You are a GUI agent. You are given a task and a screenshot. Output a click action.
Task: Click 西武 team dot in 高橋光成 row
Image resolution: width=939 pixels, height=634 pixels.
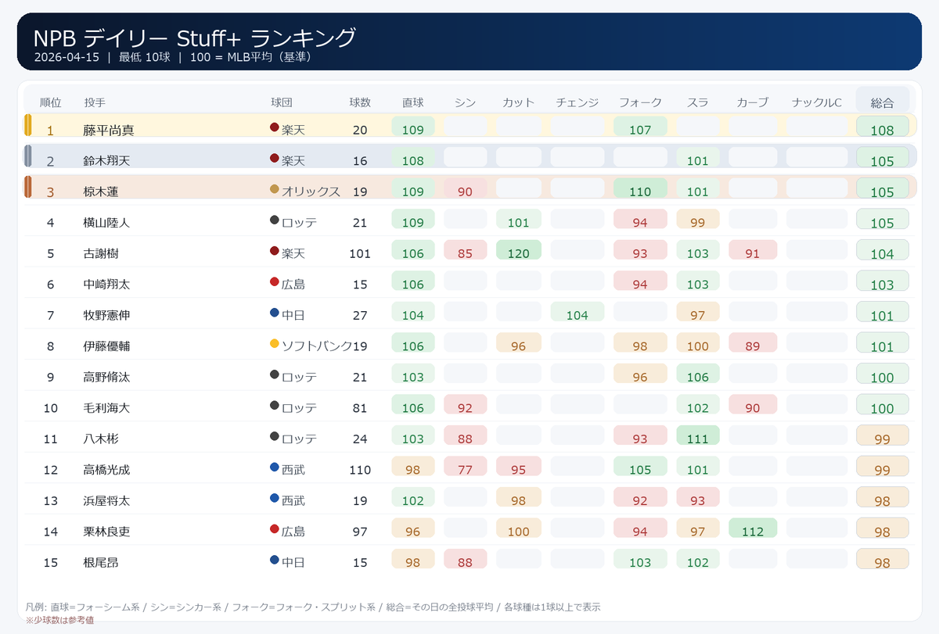point(275,467)
